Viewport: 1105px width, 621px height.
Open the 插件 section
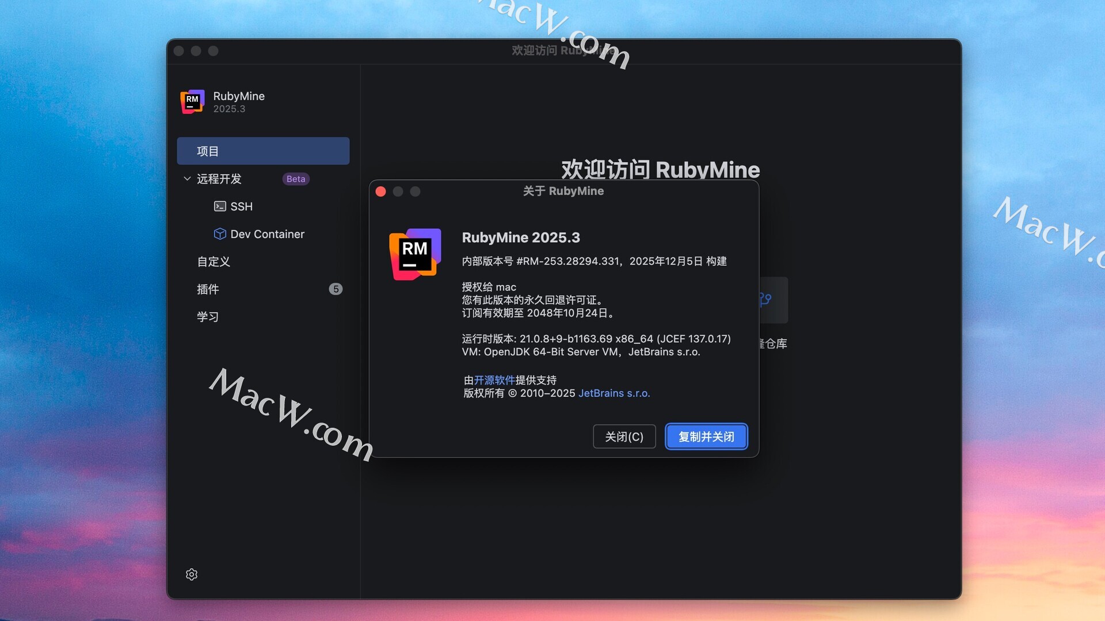[208, 289]
